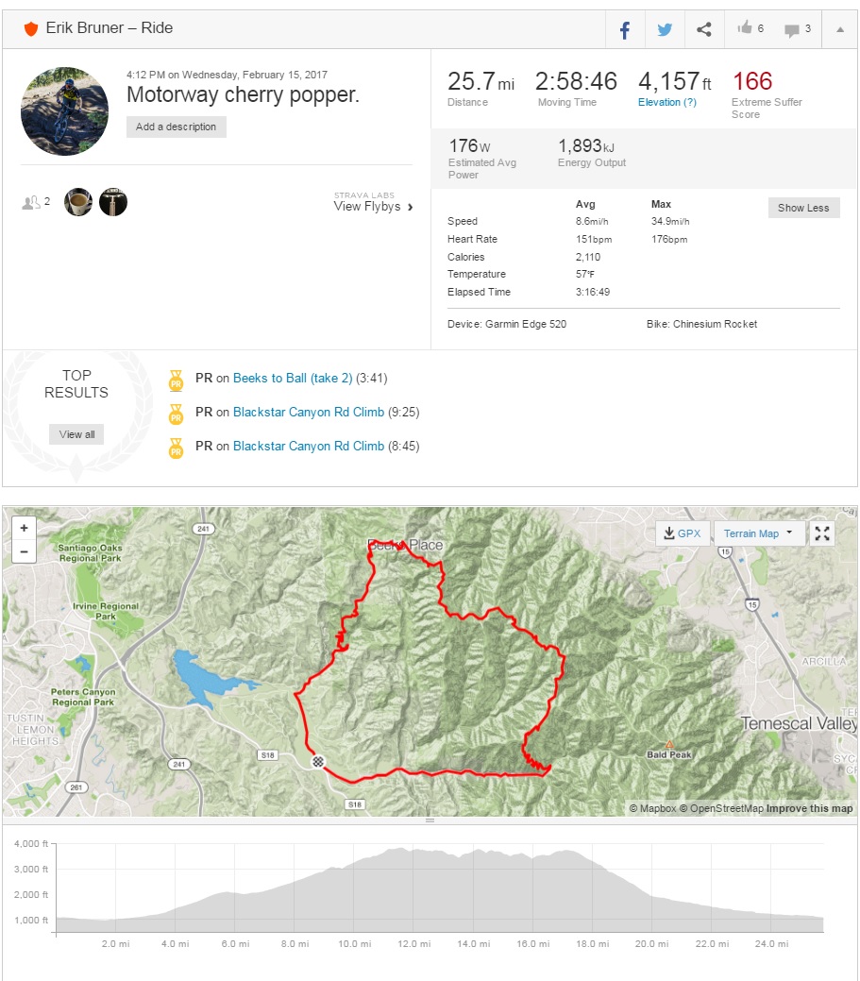
Task: Share the ride on Facebook
Action: point(624,29)
